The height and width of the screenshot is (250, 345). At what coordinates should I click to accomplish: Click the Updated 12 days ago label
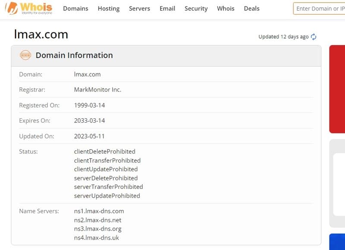(x=282, y=37)
